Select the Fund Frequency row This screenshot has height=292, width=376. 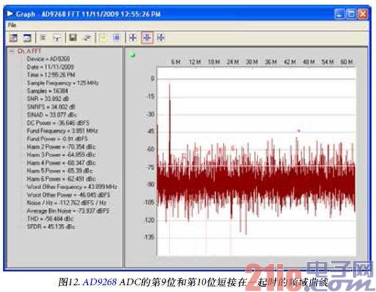tap(62, 131)
